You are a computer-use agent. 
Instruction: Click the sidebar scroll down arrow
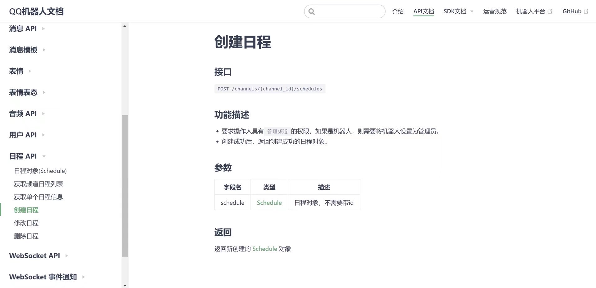click(x=125, y=285)
